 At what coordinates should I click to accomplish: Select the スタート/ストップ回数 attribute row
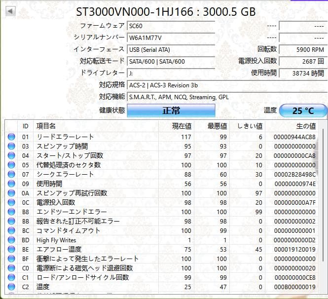pyautogui.click(x=161, y=155)
